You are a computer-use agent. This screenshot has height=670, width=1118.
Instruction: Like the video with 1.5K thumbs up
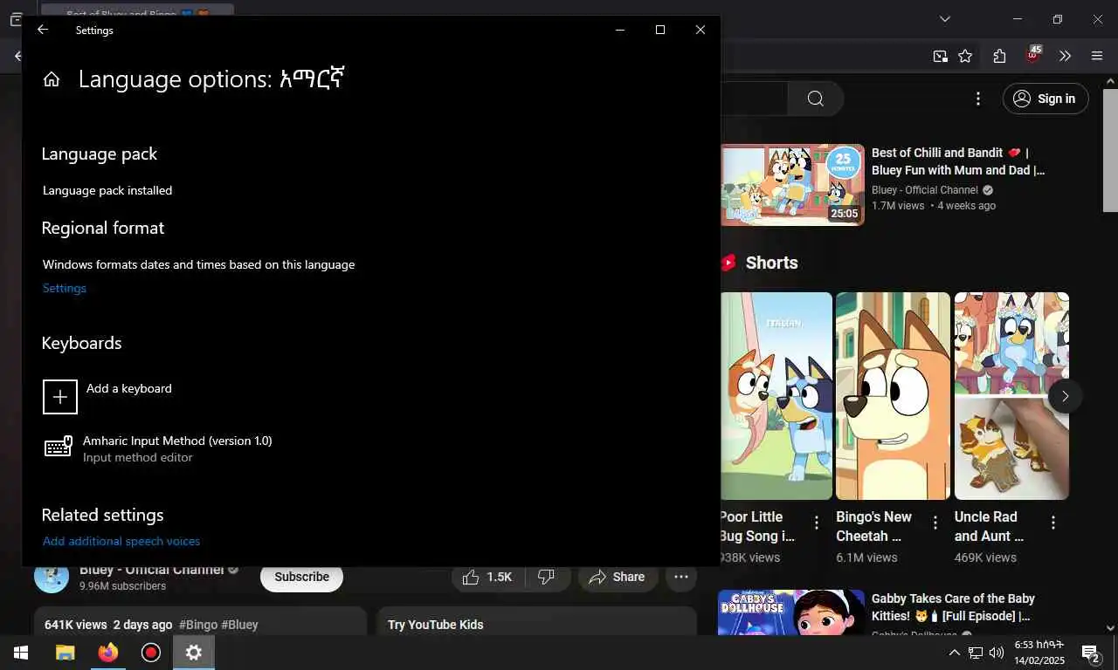coord(487,577)
